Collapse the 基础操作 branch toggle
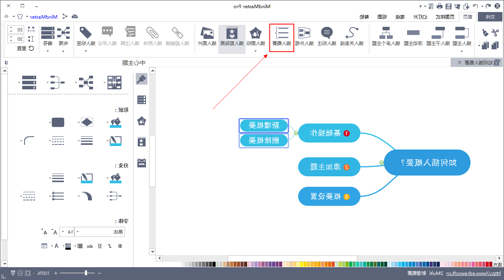This screenshot has height=280, width=504. (x=296, y=133)
